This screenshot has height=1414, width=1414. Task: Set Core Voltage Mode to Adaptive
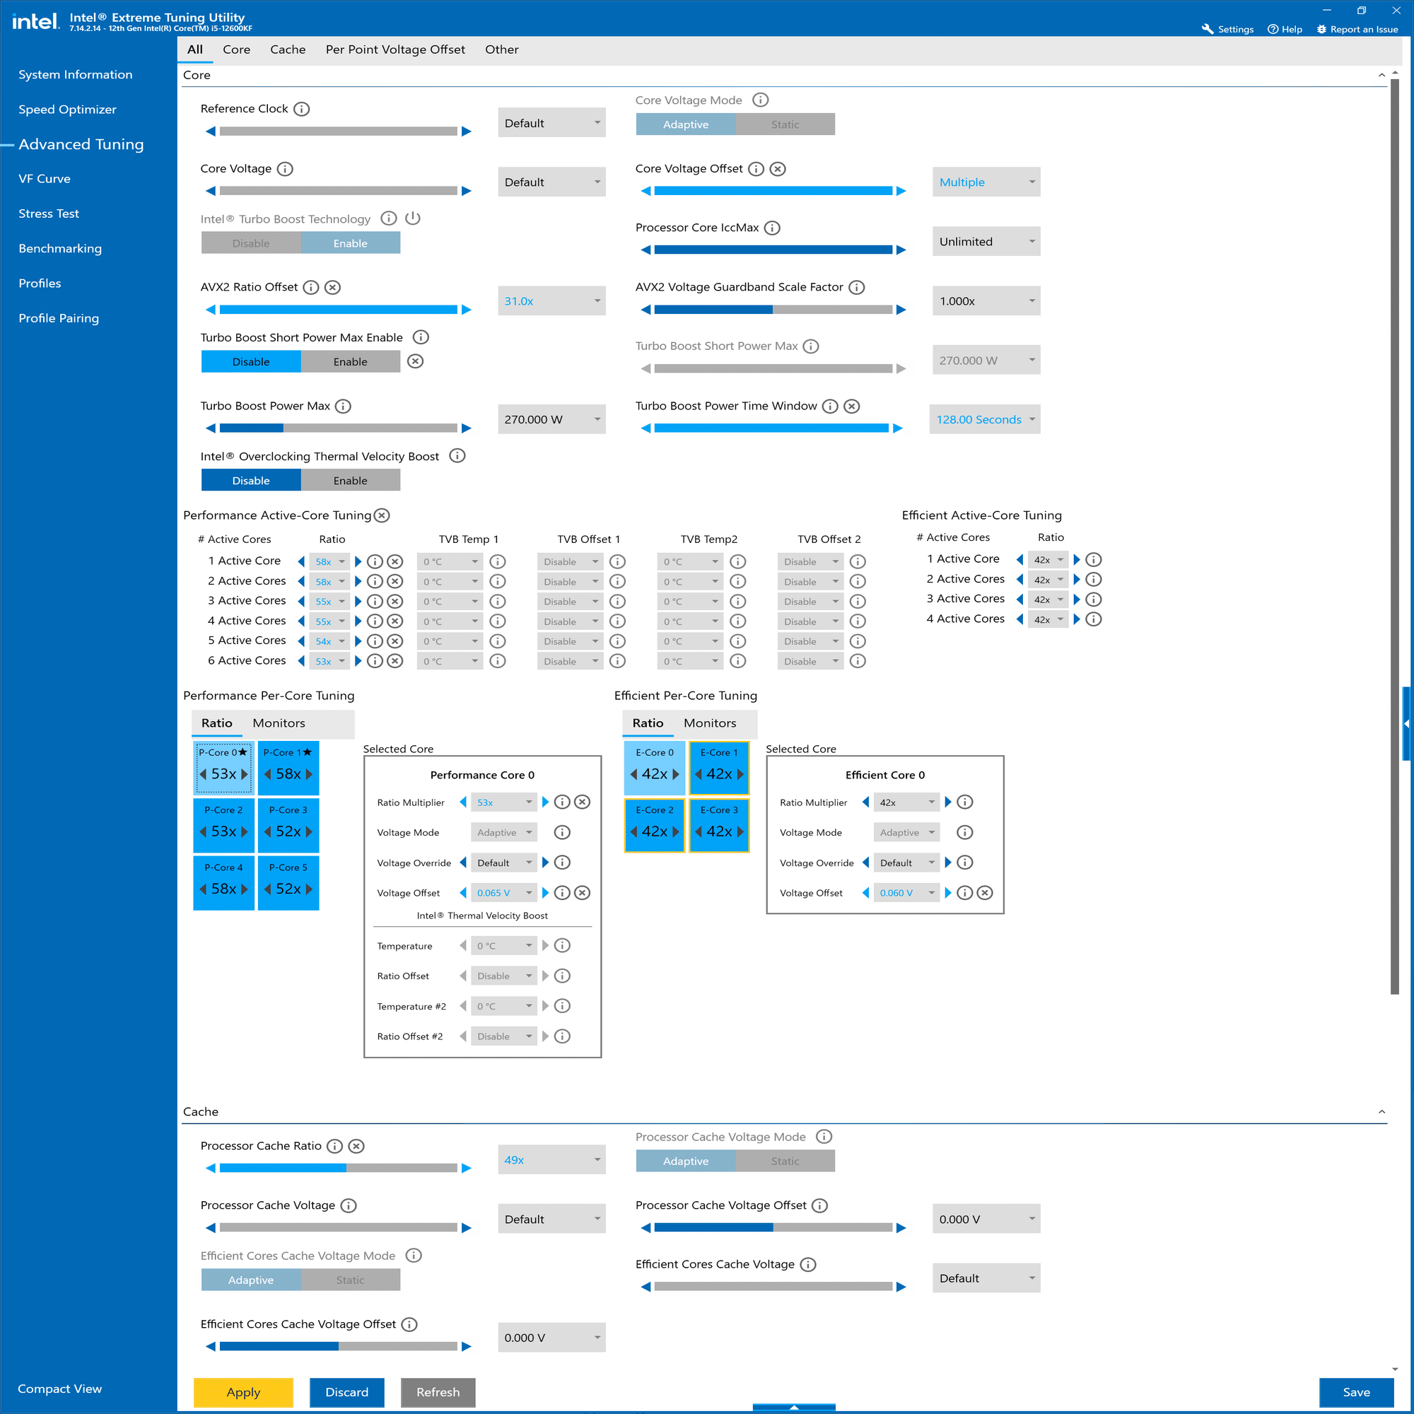[x=686, y=124]
